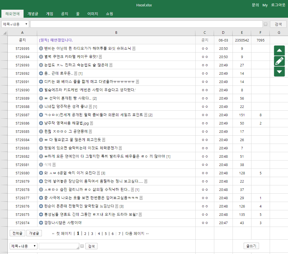This screenshot has height=254, width=288.
Task: Click the 전체글 filter button
Action: pyautogui.click(x=17, y=233)
